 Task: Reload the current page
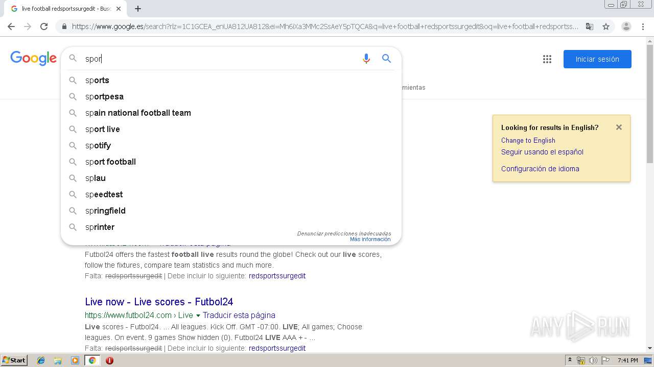point(44,27)
